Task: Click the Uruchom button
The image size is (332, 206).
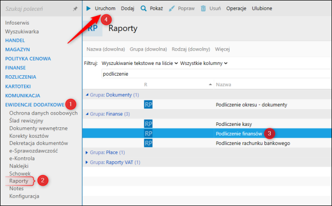Action: pos(105,8)
